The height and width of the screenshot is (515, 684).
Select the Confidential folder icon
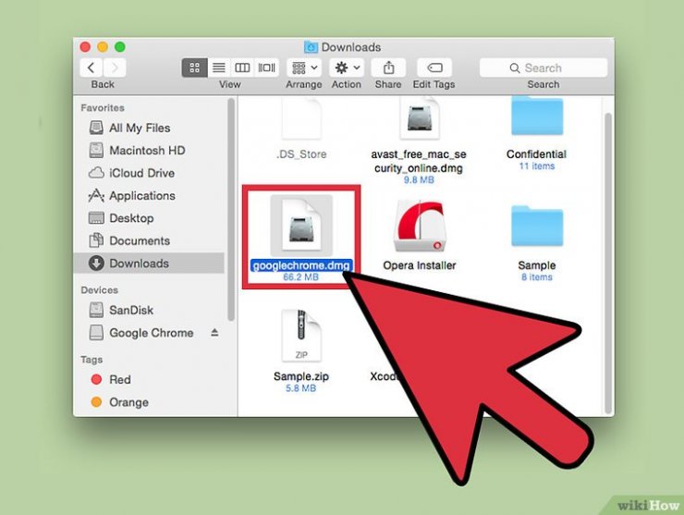coord(537,116)
